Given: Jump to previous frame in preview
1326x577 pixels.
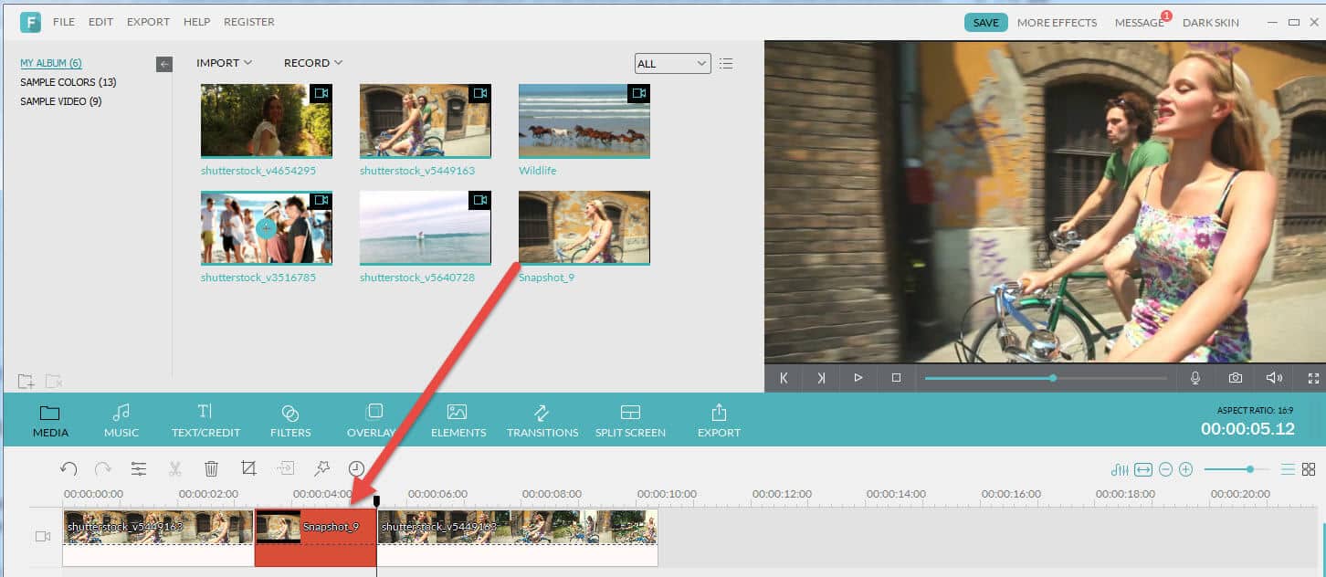Looking at the screenshot, I should click(x=784, y=378).
